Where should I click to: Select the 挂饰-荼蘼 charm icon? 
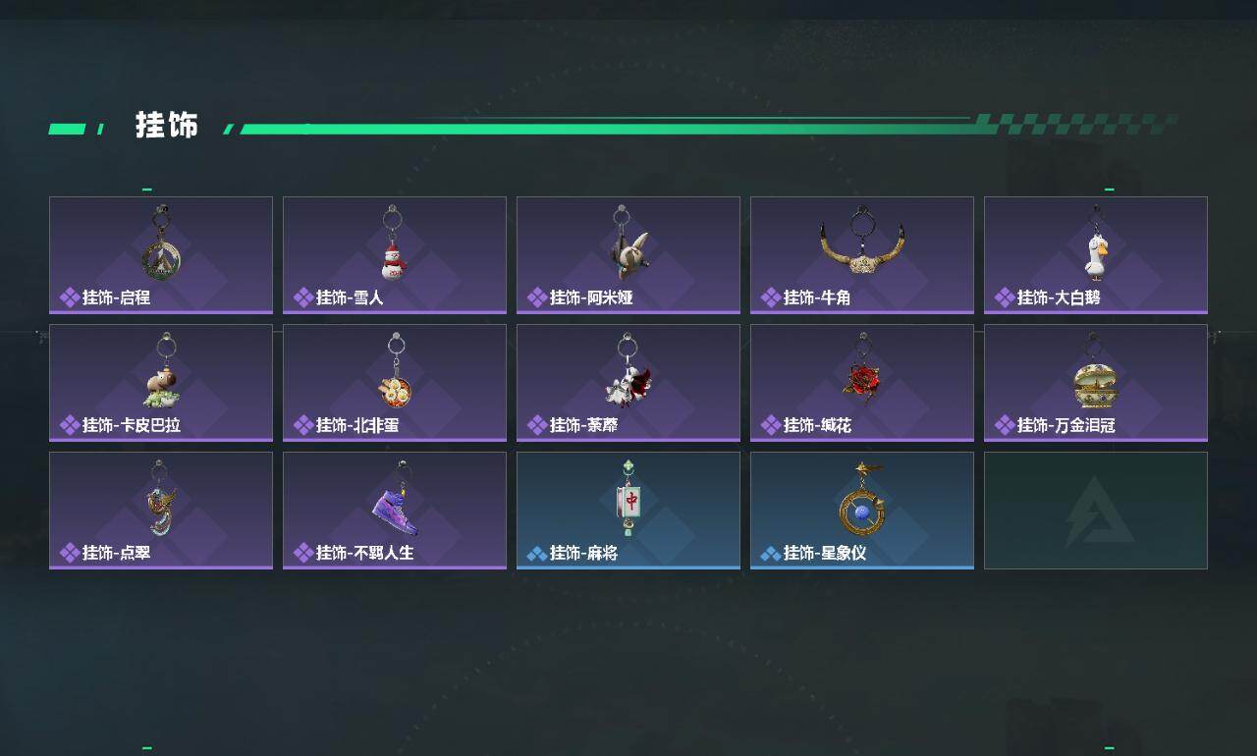point(628,371)
